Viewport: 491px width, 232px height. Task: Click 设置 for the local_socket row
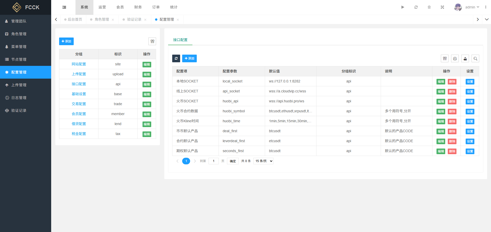click(x=470, y=82)
